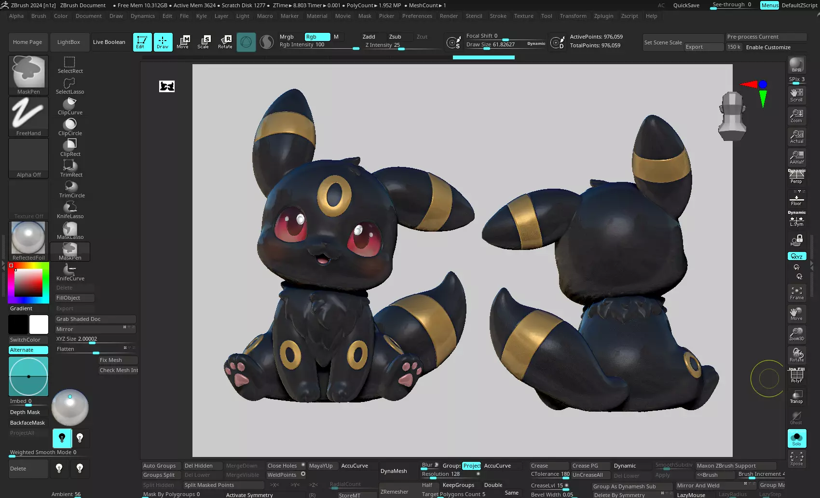The height and width of the screenshot is (498, 820).
Task: Click the QuickSave button
Action: point(686,5)
